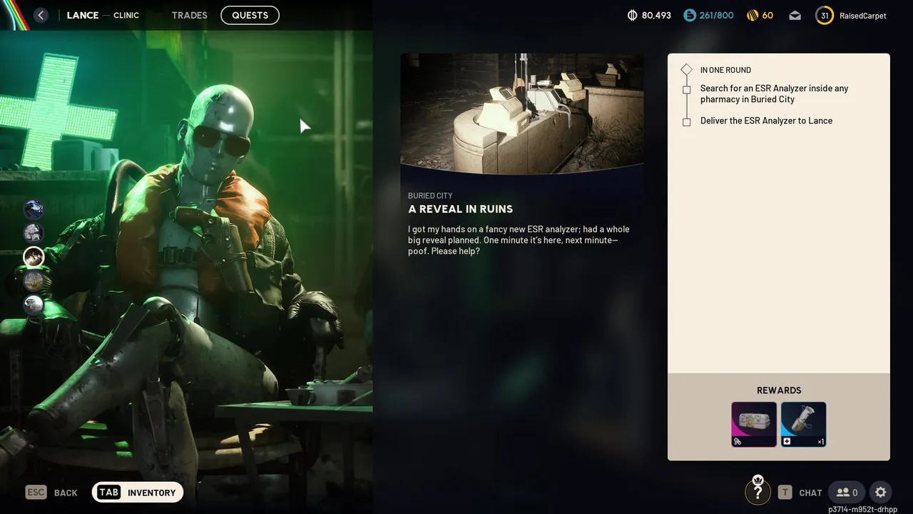This screenshot has width=913, height=514.
Task: Click the 'IN ONE ROUND' diamond marker
Action: (686, 70)
